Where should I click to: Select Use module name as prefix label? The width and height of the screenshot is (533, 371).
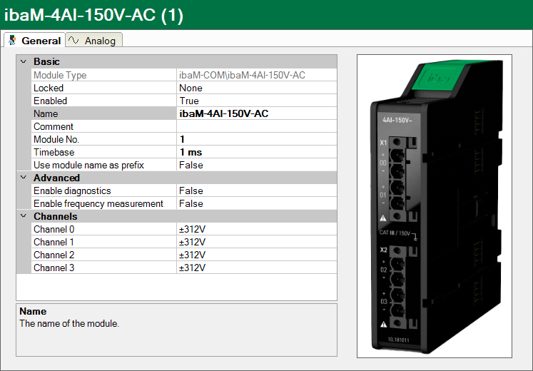[x=88, y=165]
